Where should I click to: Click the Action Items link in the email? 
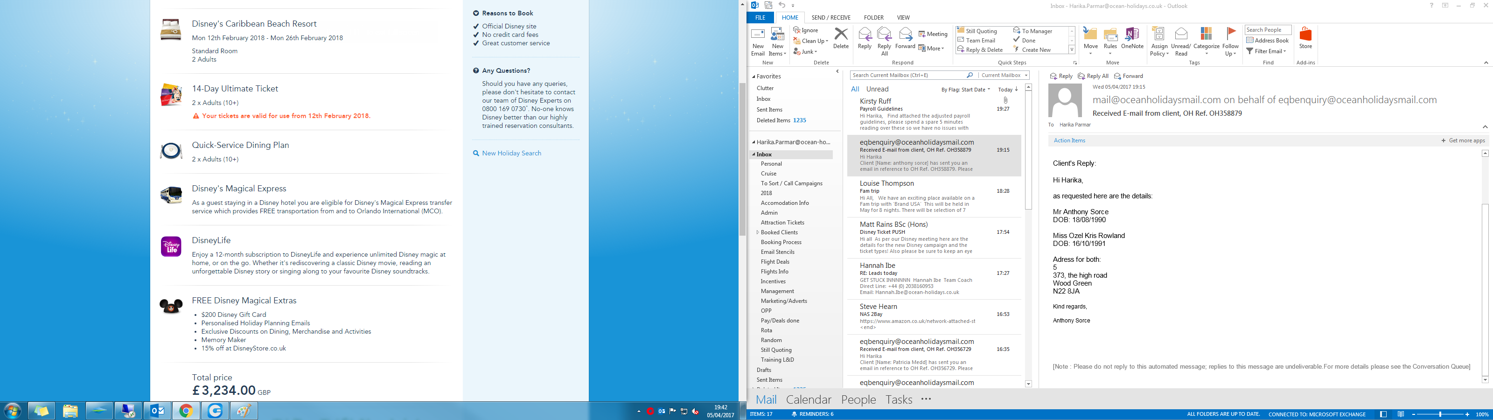1069,140
